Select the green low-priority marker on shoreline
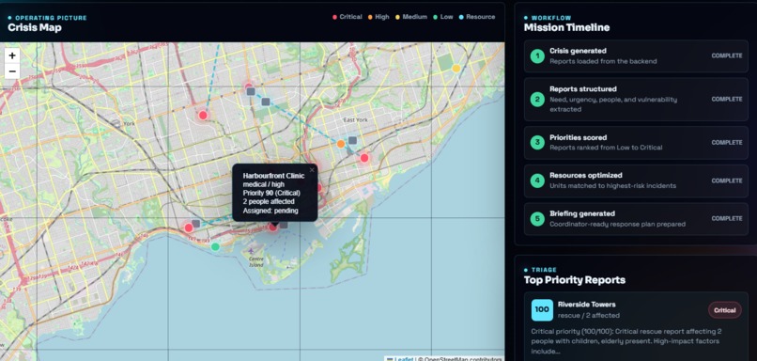The width and height of the screenshot is (757, 361). [x=215, y=247]
